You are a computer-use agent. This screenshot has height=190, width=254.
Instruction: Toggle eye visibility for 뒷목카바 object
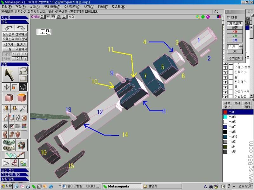225,72
